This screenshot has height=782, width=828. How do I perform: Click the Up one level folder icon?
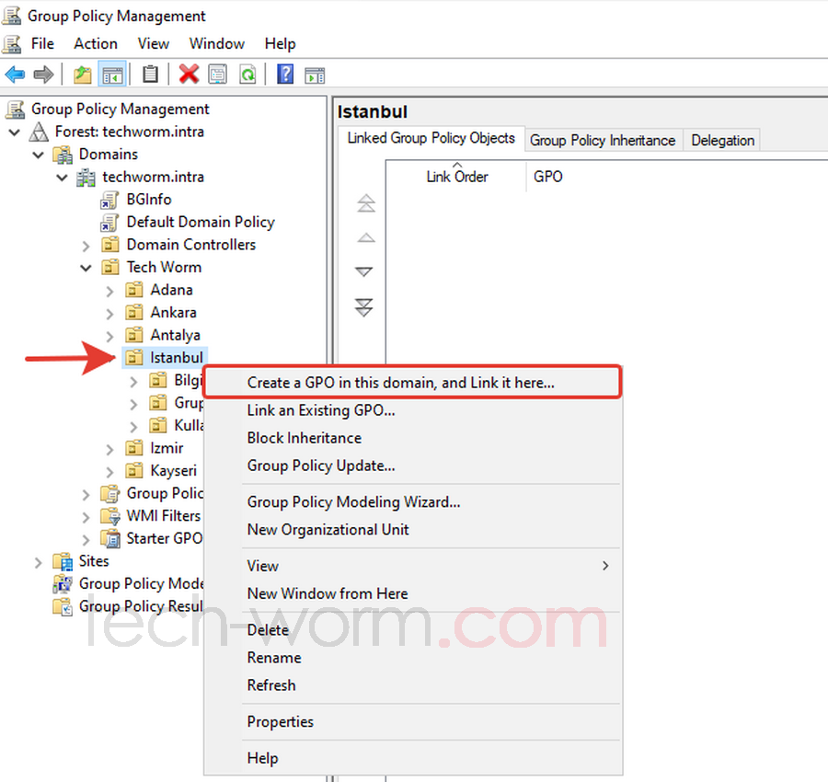coord(83,75)
